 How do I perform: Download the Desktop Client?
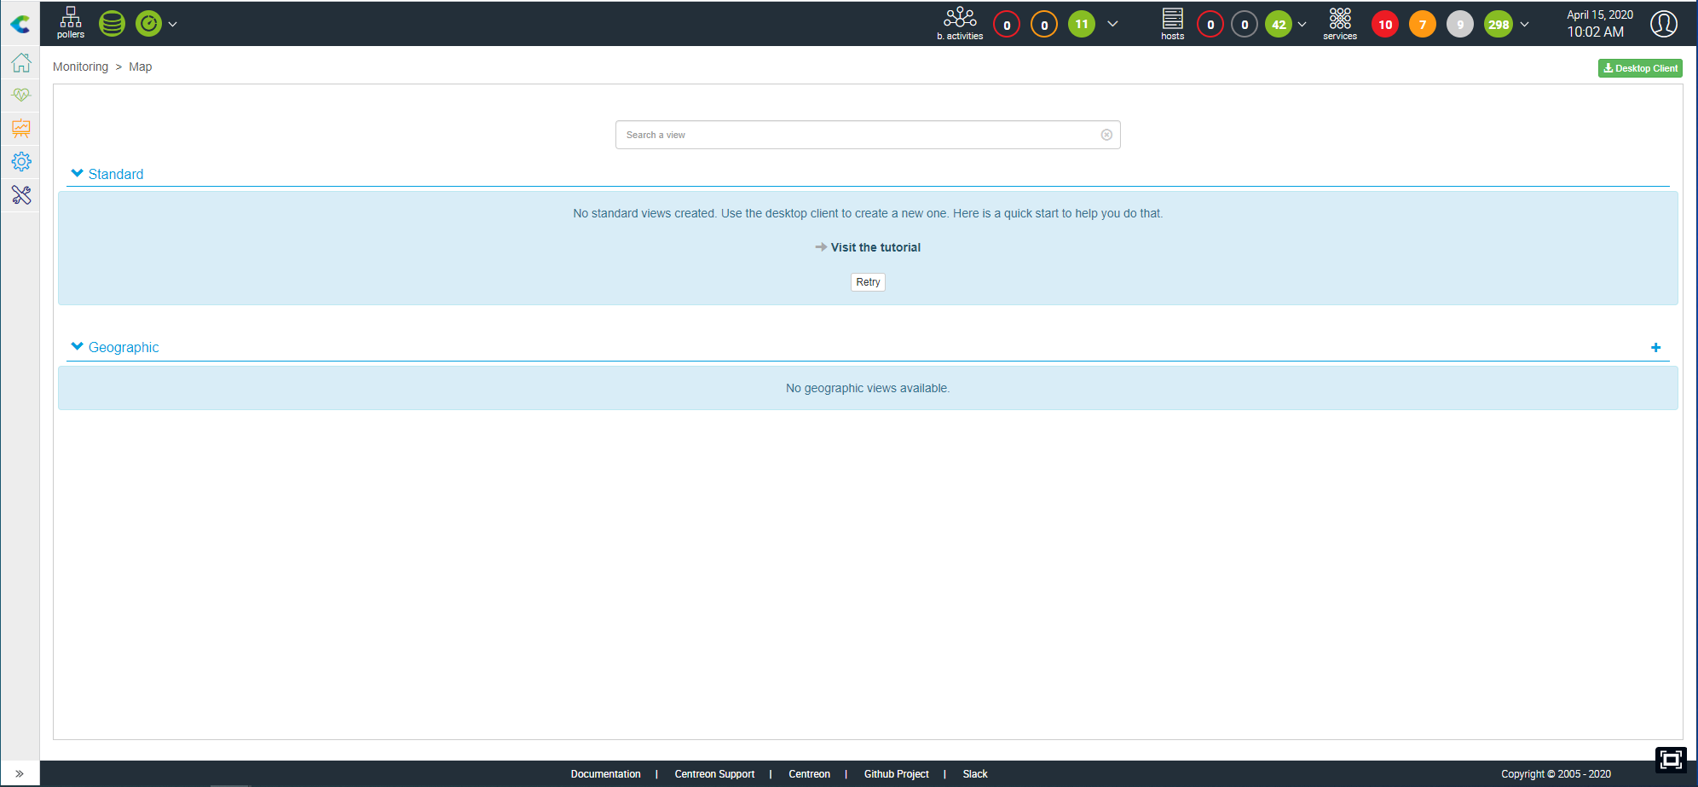pyautogui.click(x=1639, y=68)
